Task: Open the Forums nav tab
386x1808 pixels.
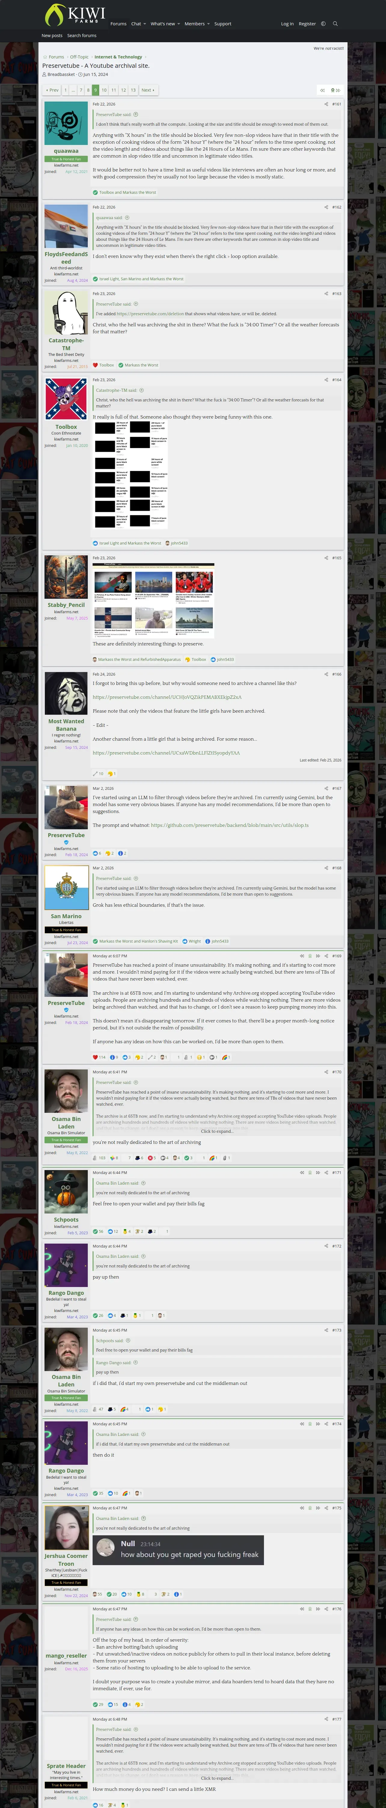Action: click(118, 24)
